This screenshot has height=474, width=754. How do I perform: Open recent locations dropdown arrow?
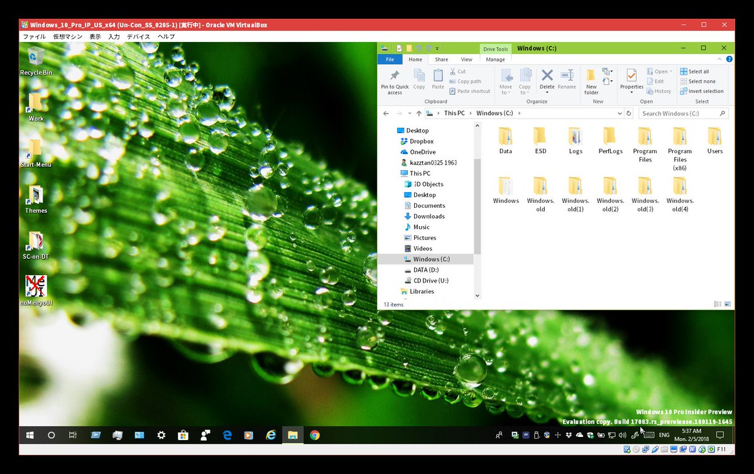pos(410,114)
